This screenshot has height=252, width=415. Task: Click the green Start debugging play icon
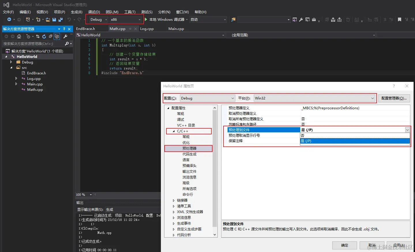pos(146,19)
